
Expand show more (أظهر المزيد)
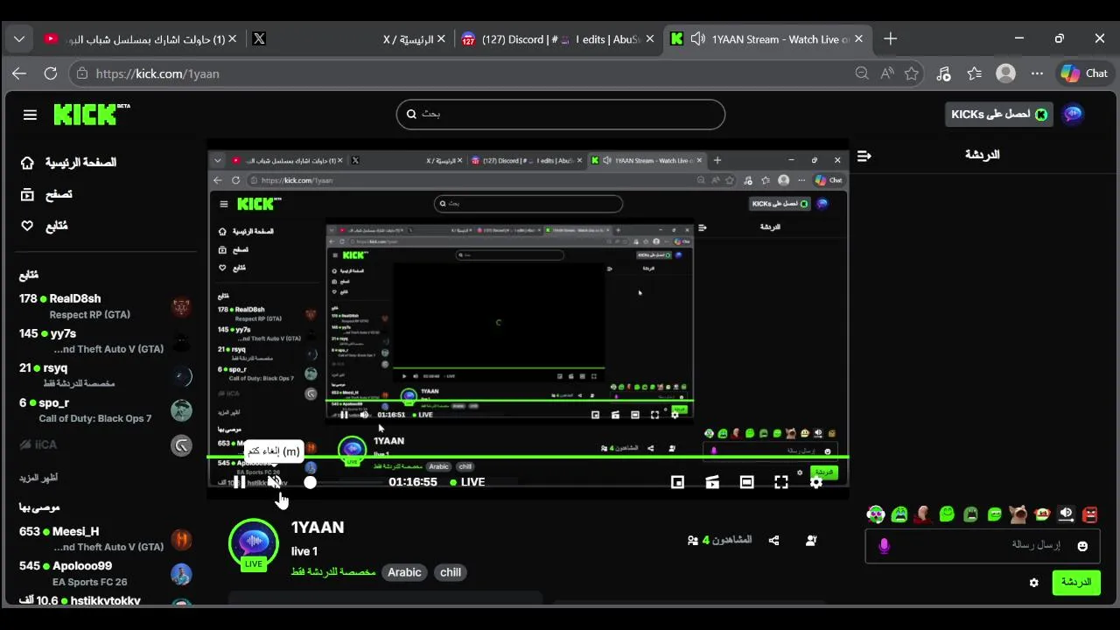(x=39, y=478)
